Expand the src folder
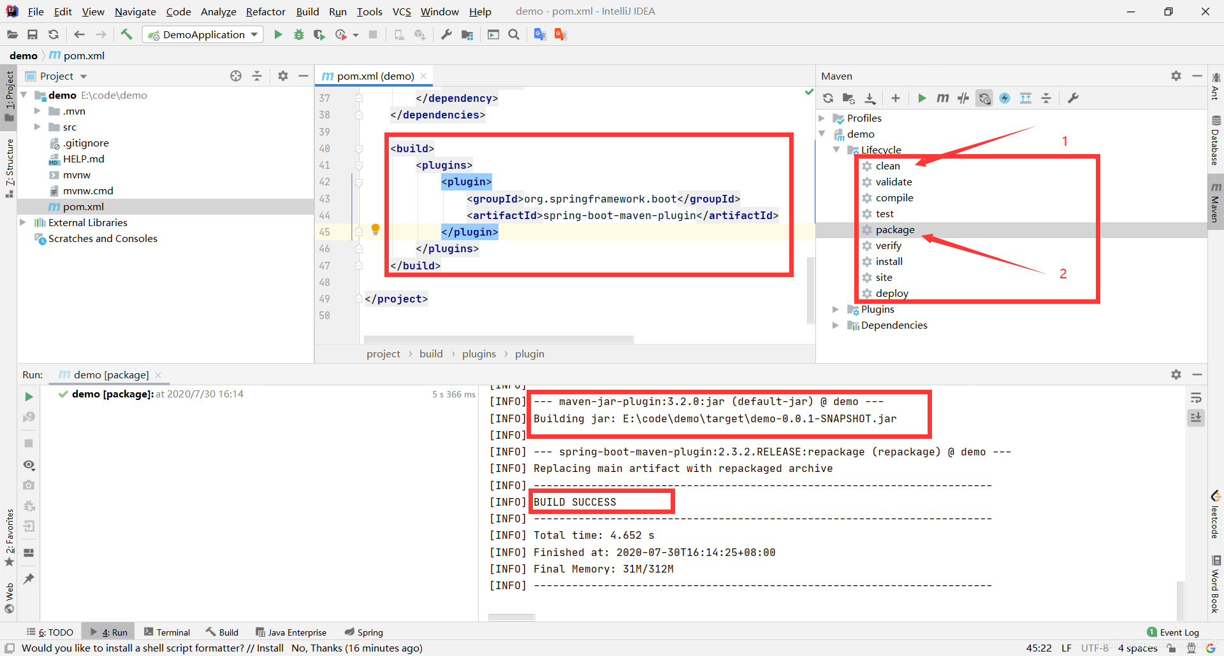Screen dimensions: 1224x656 (x=37, y=127)
